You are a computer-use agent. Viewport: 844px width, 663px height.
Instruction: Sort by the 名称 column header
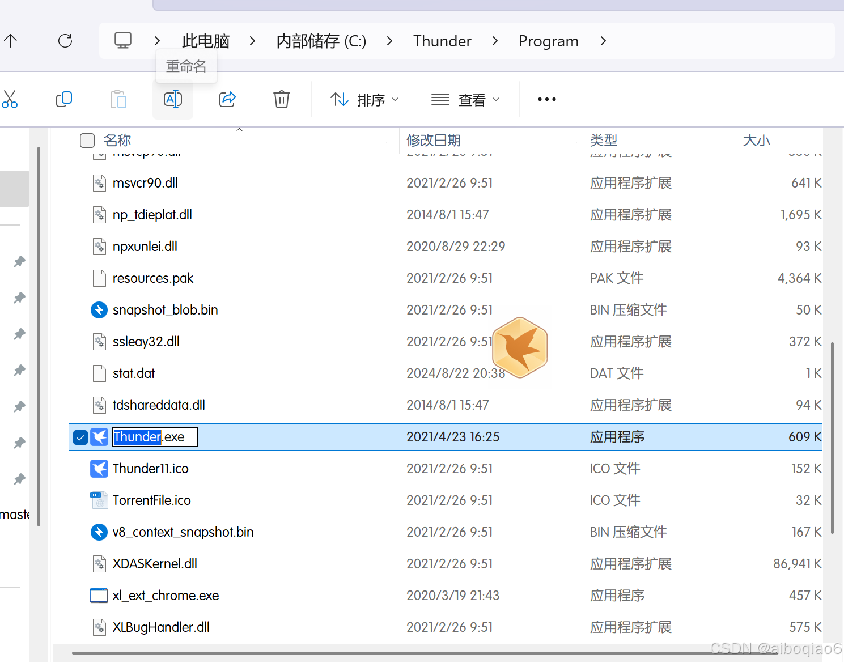tap(117, 140)
